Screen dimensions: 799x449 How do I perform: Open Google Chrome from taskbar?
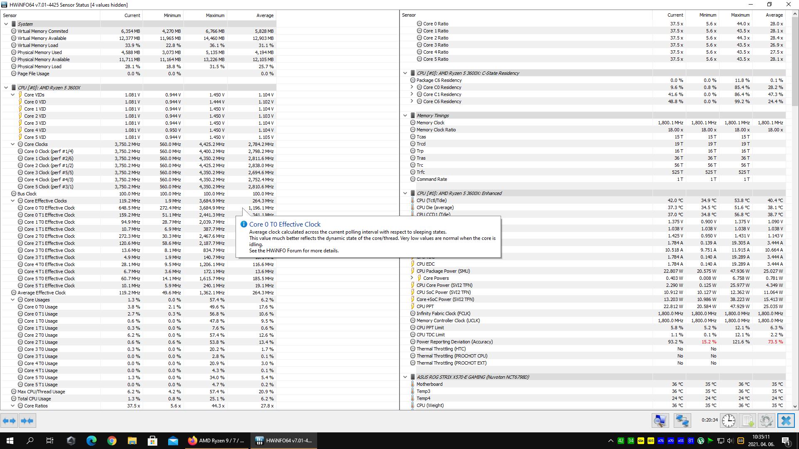tap(112, 441)
